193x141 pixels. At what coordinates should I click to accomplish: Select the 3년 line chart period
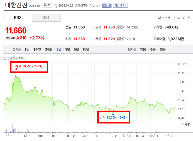coord(68,50)
